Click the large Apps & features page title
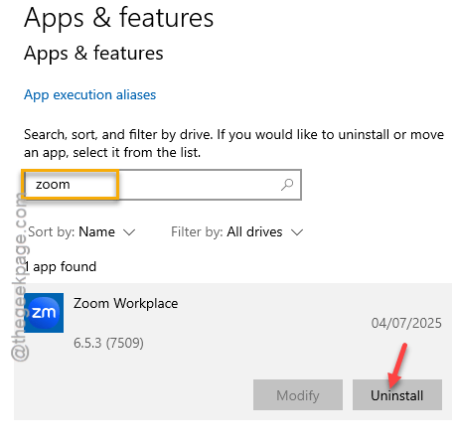Image resolution: width=457 pixels, height=446 pixels. click(119, 18)
